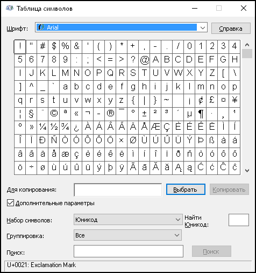
Task: Choose the capital Ñ character
Action: [x=54, y=141]
